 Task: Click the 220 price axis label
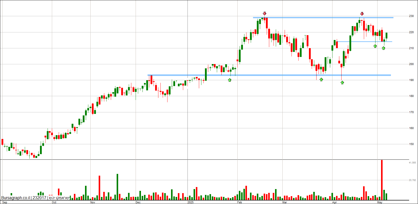(411, 32)
